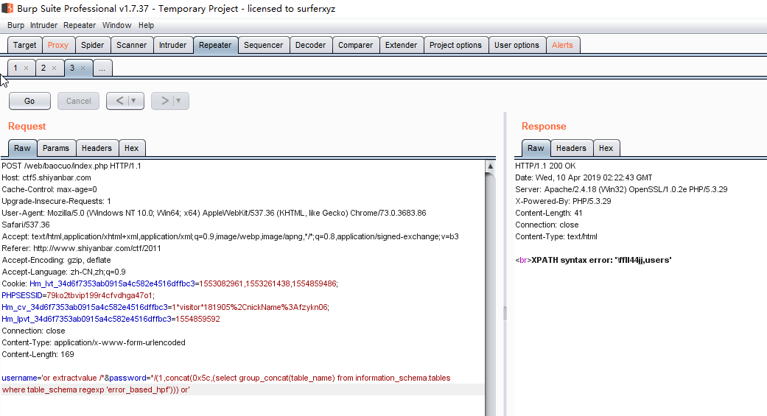Open the Repeater menu in menu bar
767x416 pixels.
tap(80, 26)
